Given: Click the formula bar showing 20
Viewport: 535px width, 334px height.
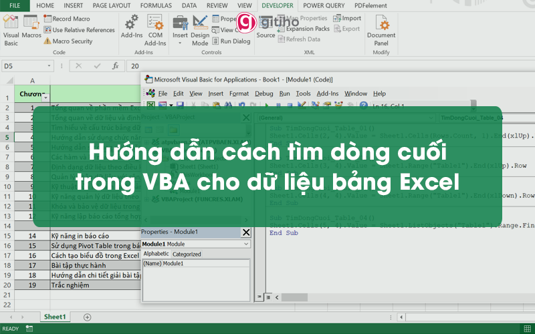Looking at the screenshot, I should 330,66.
